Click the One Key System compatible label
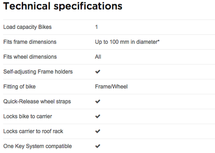Image resolution: width=215 pixels, height=153 pixels. pyautogui.click(x=37, y=146)
